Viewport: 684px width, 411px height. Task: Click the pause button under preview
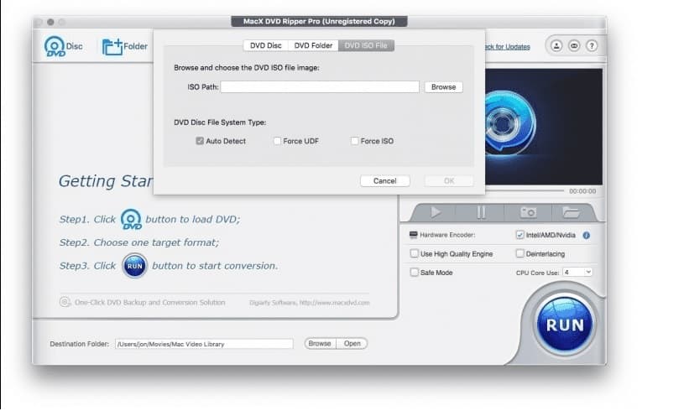pyautogui.click(x=481, y=212)
